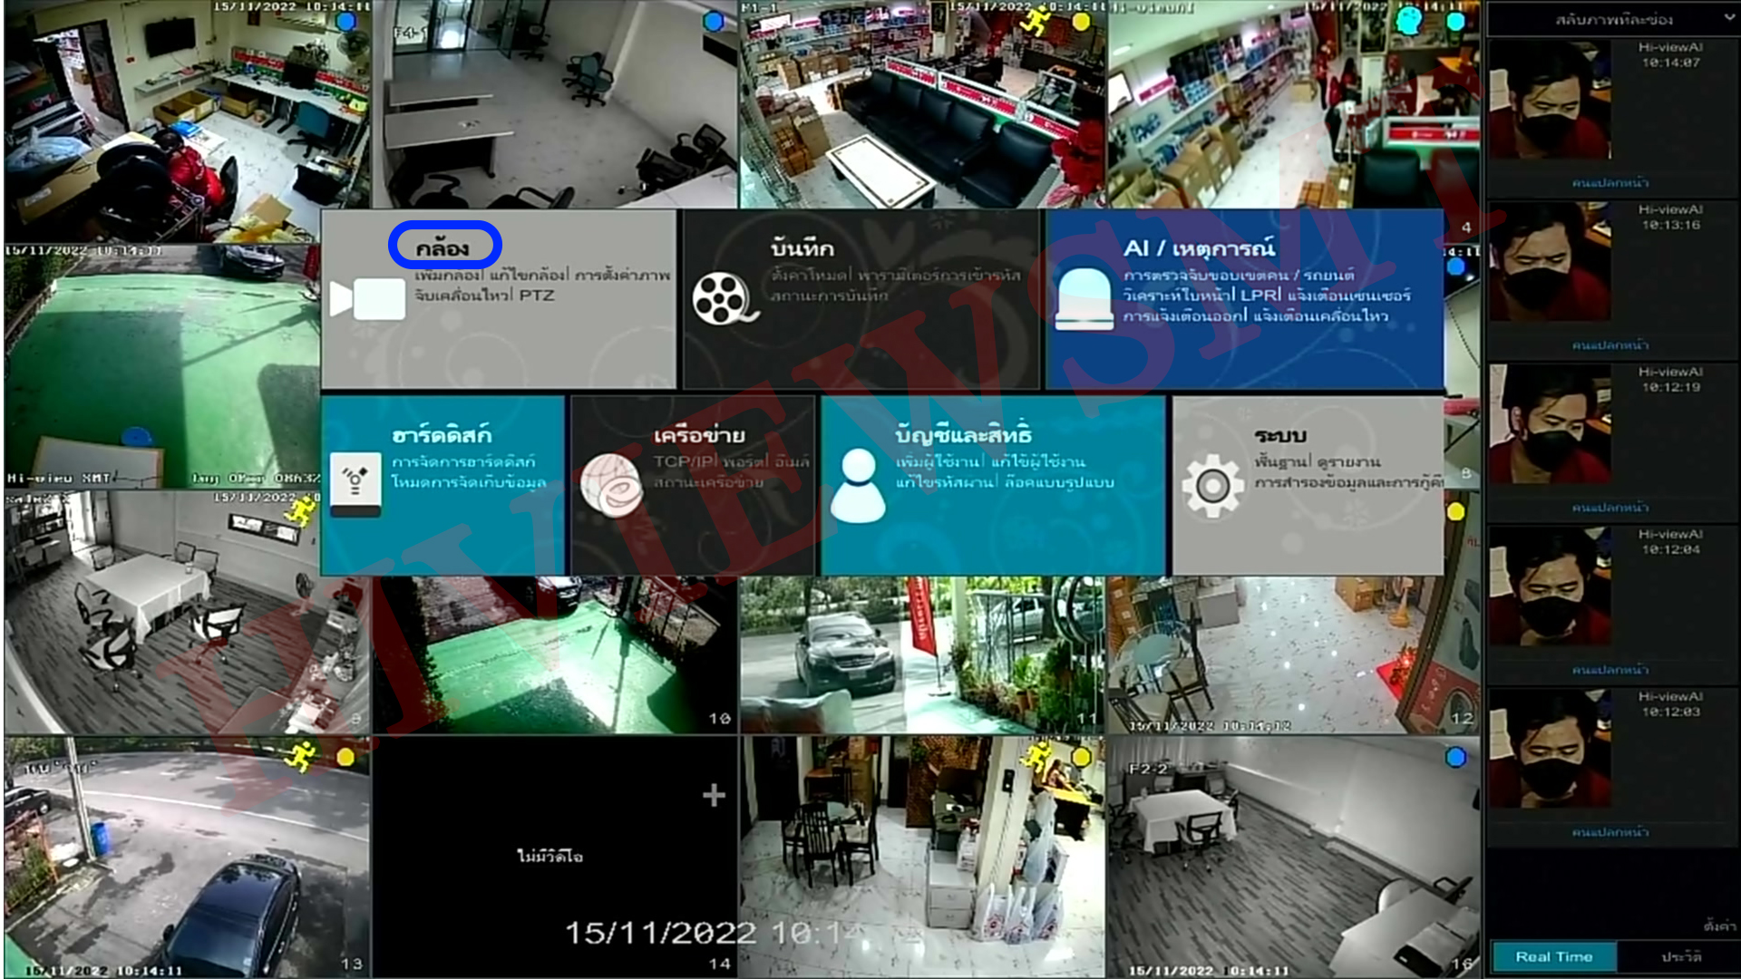Click the hard disk drive icon

[x=355, y=485]
